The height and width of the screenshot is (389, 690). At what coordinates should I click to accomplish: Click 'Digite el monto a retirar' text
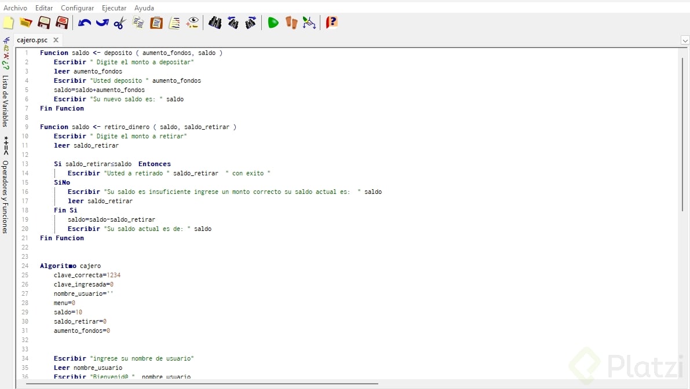point(140,136)
